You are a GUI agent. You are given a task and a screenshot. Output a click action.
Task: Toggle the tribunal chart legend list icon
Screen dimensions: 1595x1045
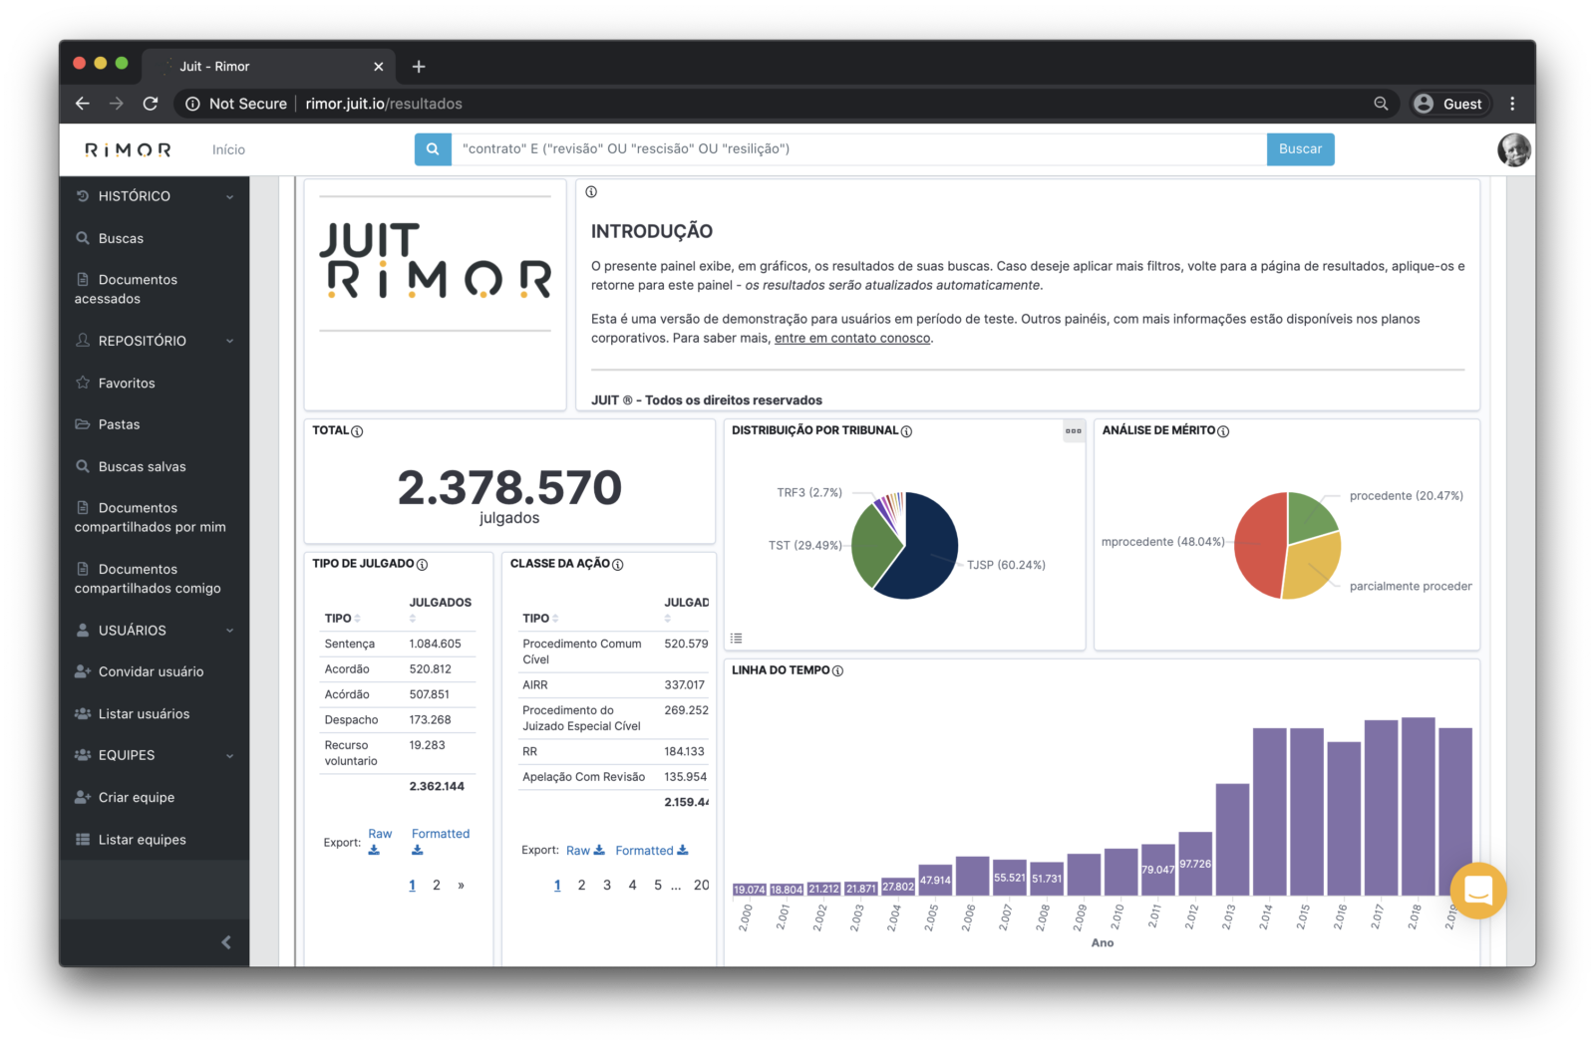pos(736,639)
